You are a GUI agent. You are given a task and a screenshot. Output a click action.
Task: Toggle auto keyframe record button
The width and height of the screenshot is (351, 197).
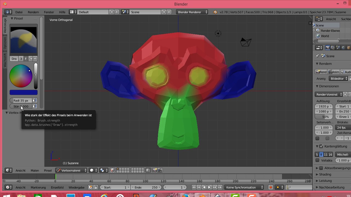[x=271, y=187]
